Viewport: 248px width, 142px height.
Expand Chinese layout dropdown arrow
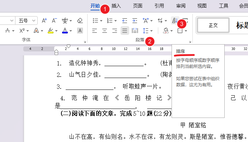point(151,20)
